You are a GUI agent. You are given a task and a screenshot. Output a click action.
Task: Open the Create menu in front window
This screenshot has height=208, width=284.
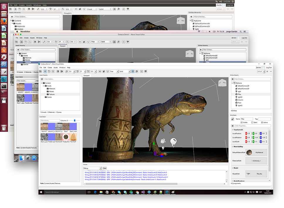point(50,67)
